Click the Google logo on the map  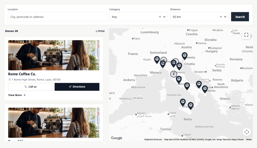116,138
